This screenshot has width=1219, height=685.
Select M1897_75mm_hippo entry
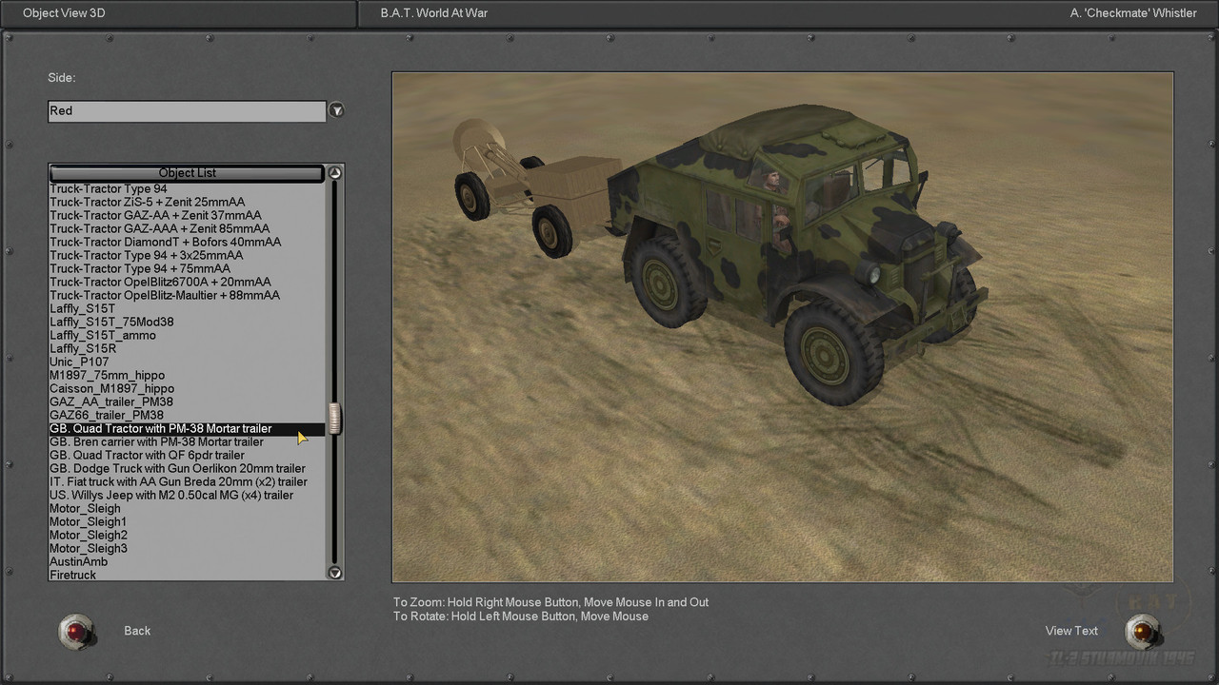187,375
